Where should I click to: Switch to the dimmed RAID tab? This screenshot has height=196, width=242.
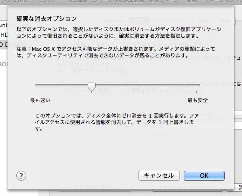point(205,21)
